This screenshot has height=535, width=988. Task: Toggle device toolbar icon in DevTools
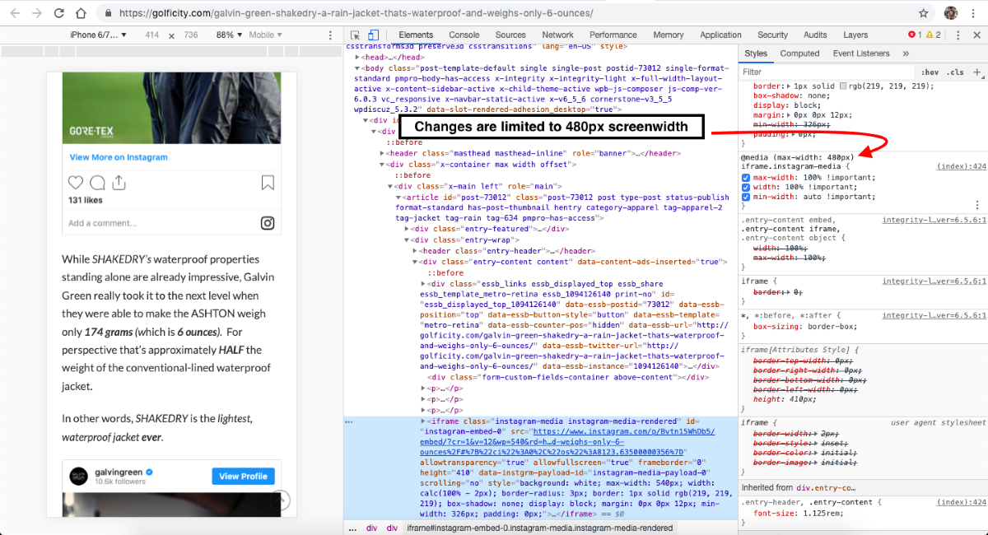[372, 35]
